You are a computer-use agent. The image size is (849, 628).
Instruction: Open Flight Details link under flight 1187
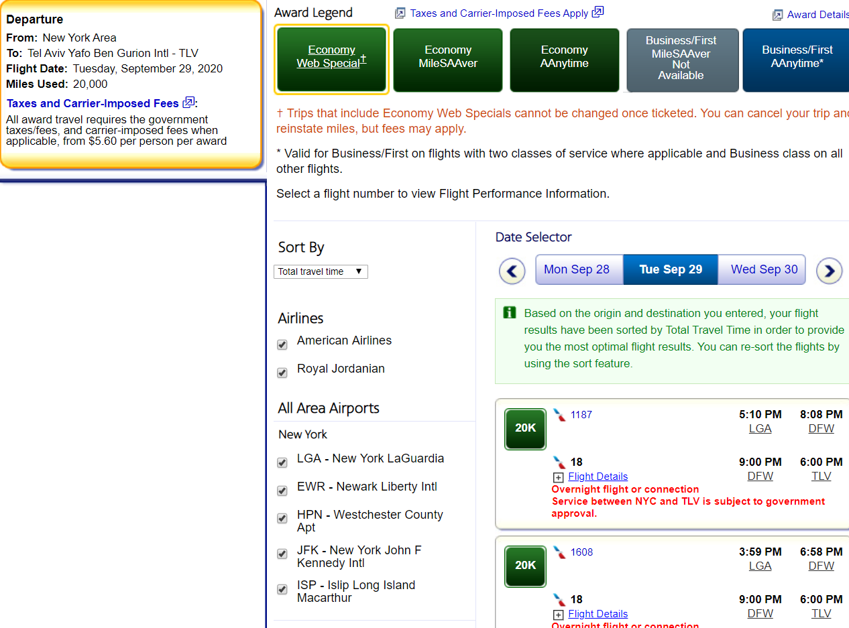click(x=598, y=477)
